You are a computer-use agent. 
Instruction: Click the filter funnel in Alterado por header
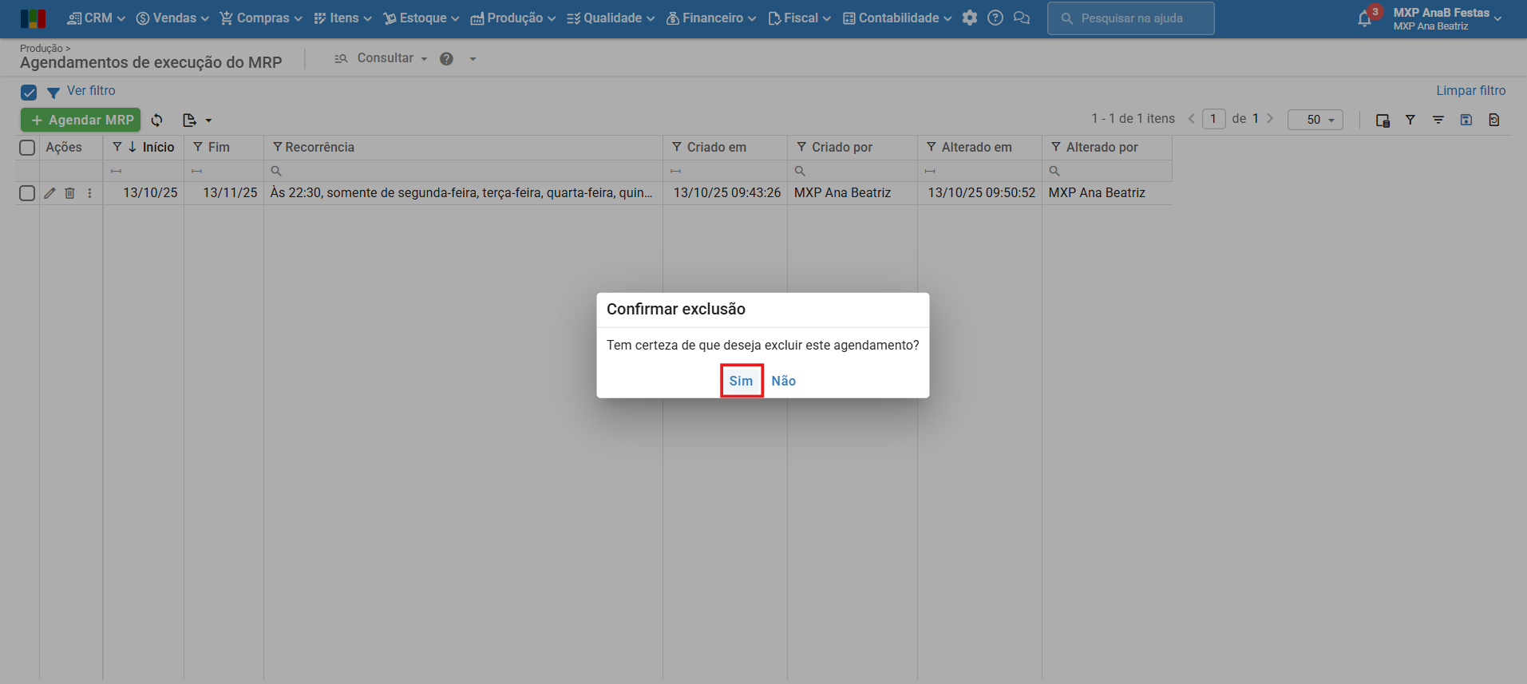click(x=1056, y=147)
